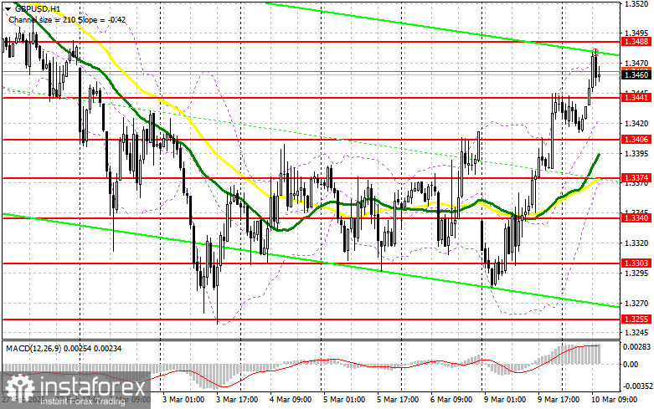This screenshot has width=654, height=409.
Task: Select the 5 Mar 17:00 time label
Action: click(x=398, y=400)
